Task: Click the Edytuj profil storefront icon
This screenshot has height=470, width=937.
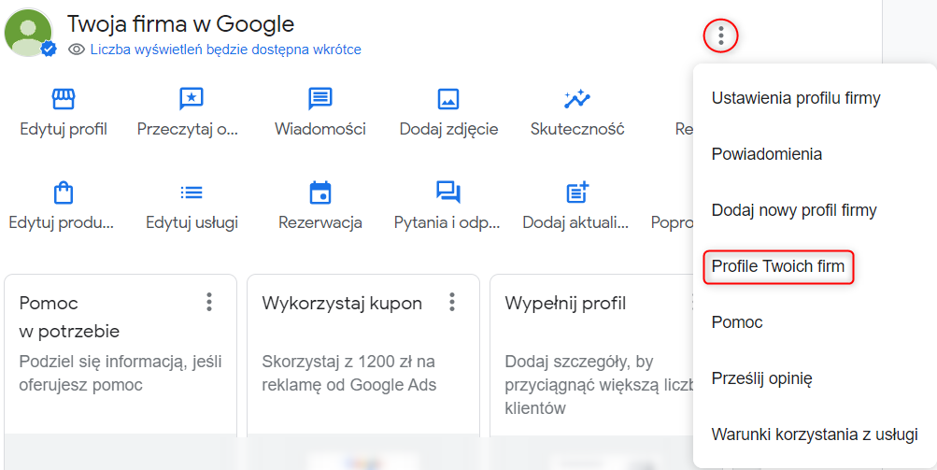Action: 64,99
